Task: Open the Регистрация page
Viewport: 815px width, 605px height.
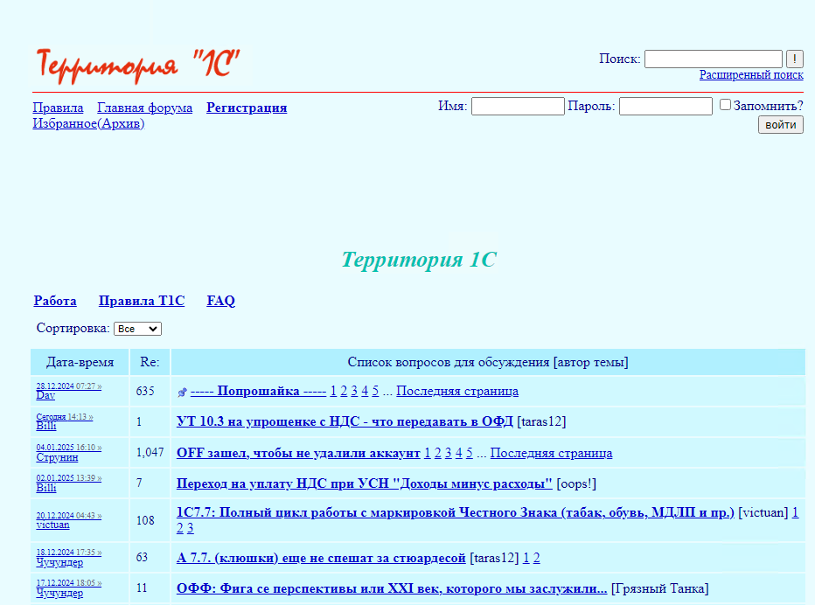Action: tap(247, 108)
